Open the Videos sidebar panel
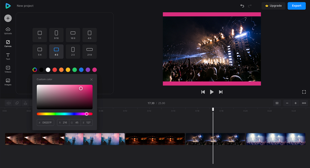The width and height of the screenshot is (310, 168). [x=8, y=70]
